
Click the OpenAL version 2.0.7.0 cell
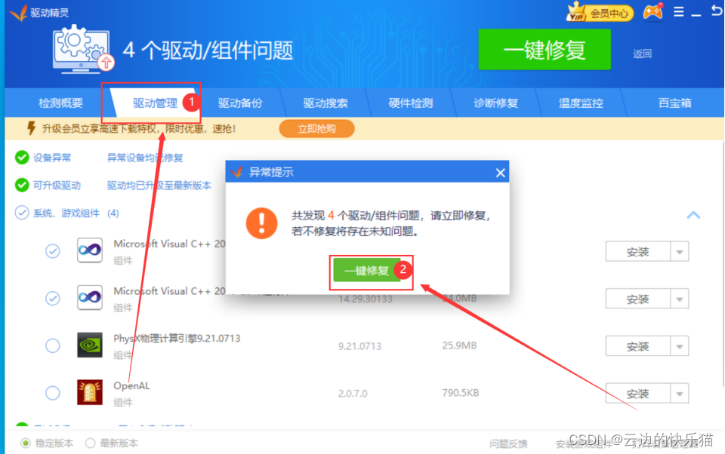point(353,394)
